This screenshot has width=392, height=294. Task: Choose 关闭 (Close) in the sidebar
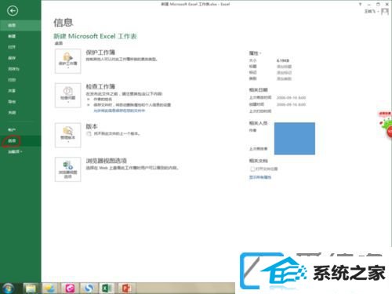coord(20,112)
